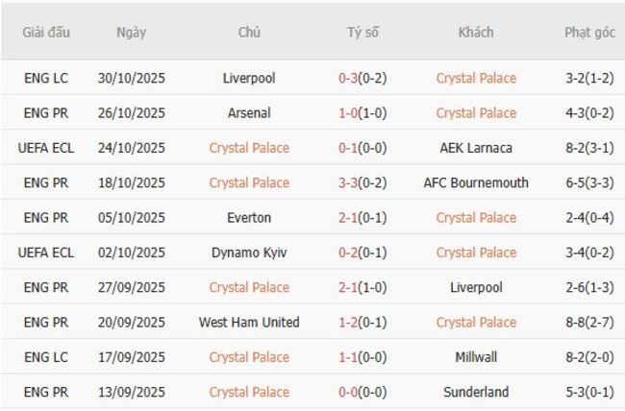
Task: Open Crystal Palace in the 13/09/2025 row
Action: point(249,392)
